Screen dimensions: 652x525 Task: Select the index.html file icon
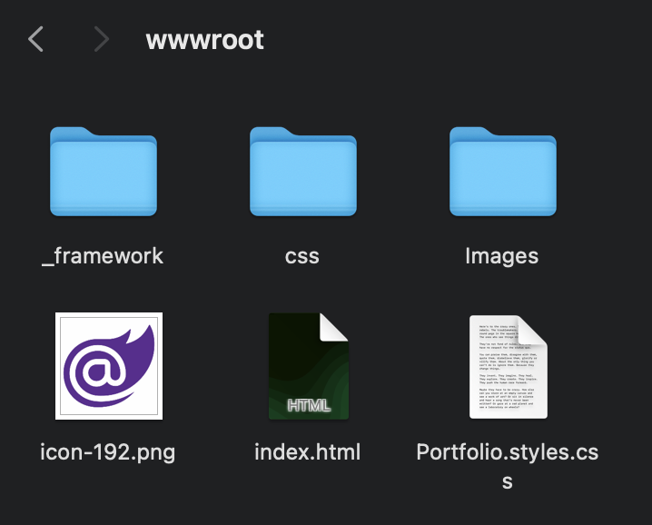309,366
